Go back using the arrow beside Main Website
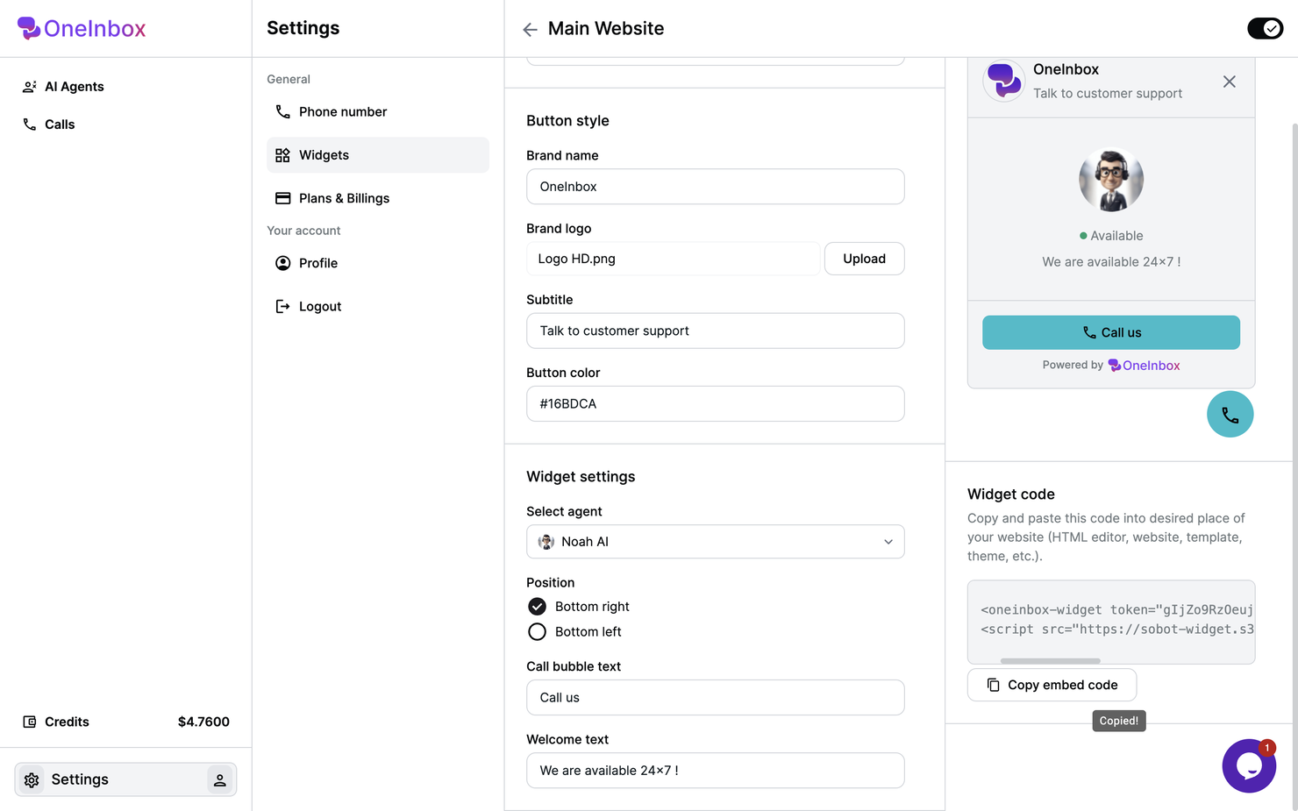Image resolution: width=1298 pixels, height=811 pixels. click(530, 30)
